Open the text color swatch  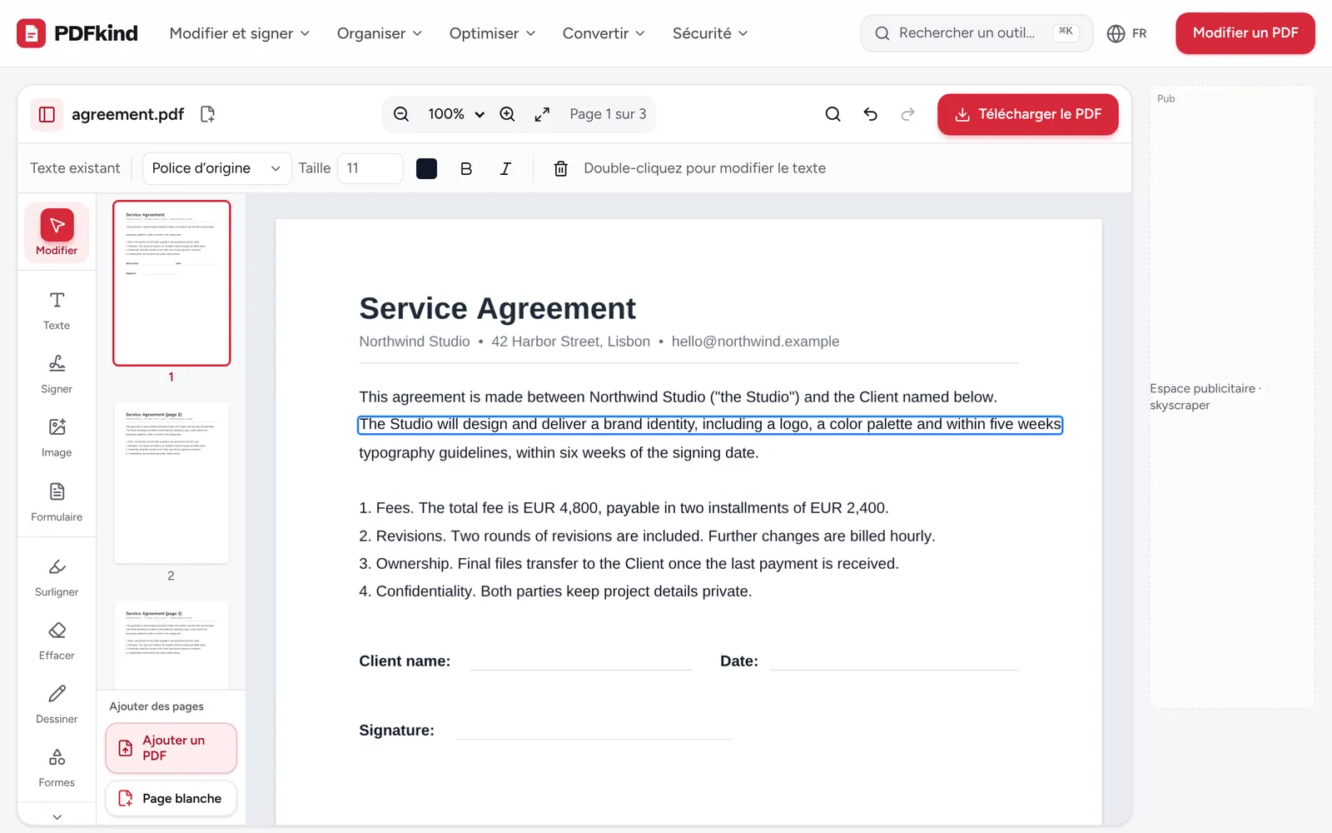click(x=426, y=168)
